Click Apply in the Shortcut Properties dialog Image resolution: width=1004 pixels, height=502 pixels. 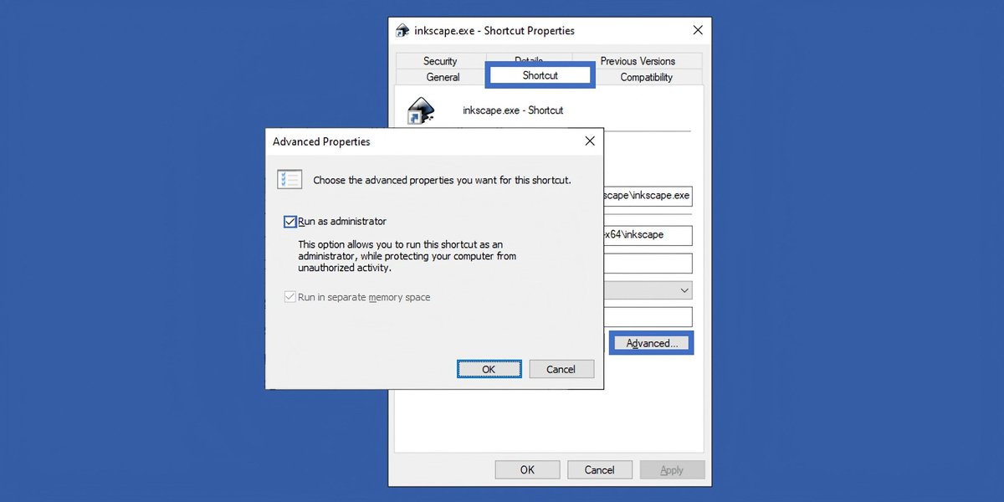672,469
